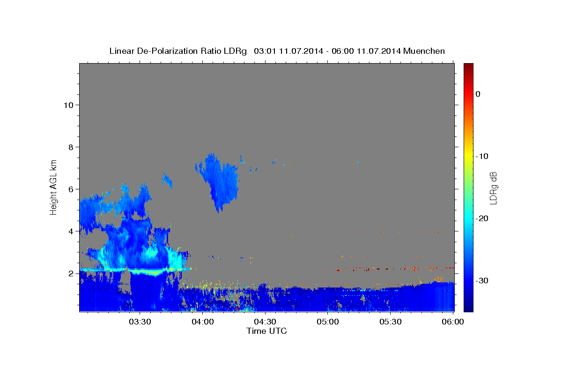The image size is (562, 374).
Task: Click the date range '03:01 11.07.2014 - 06:00 11.07.2014'
Action: point(327,51)
